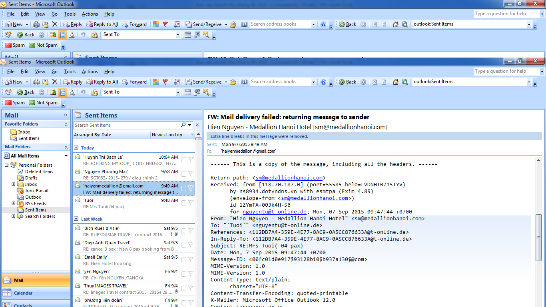Viewport: 546px width, 307px height.
Task: Open Print Preview icon in front Advanced toolbar
Action: pos(72,92)
